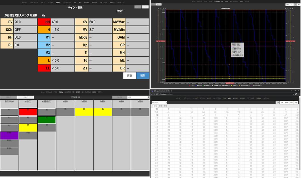Screen dimensions: 307x178
Task: Click the red HH label cell
Action: coord(44,22)
